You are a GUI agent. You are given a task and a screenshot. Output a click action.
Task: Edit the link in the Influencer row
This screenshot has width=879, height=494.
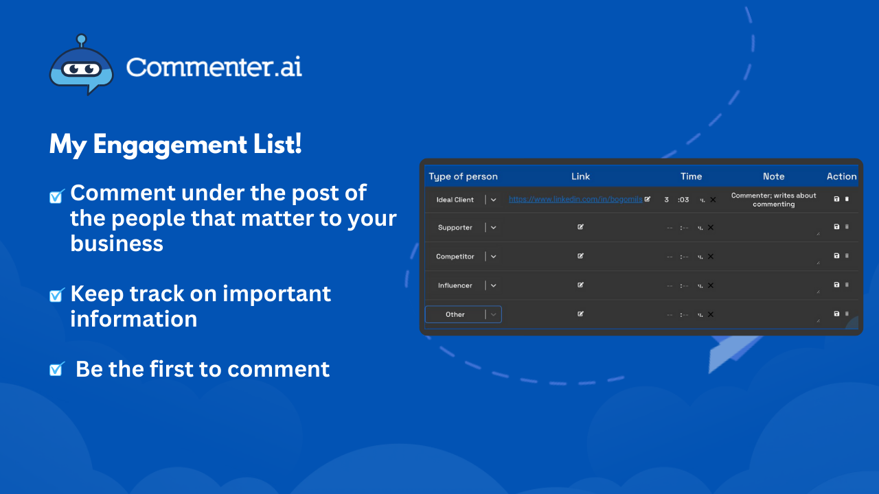[x=581, y=285]
